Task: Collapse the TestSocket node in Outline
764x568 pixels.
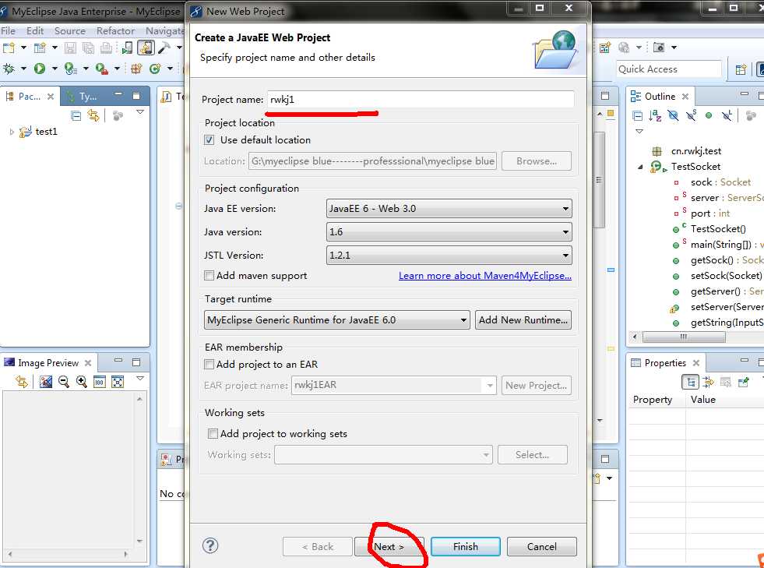Action: [x=640, y=167]
